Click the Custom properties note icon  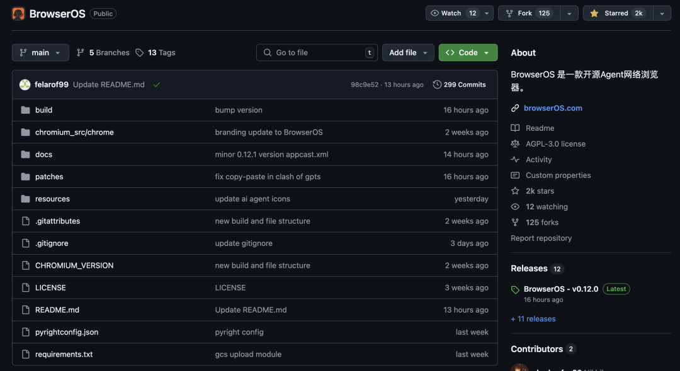pyautogui.click(x=515, y=175)
